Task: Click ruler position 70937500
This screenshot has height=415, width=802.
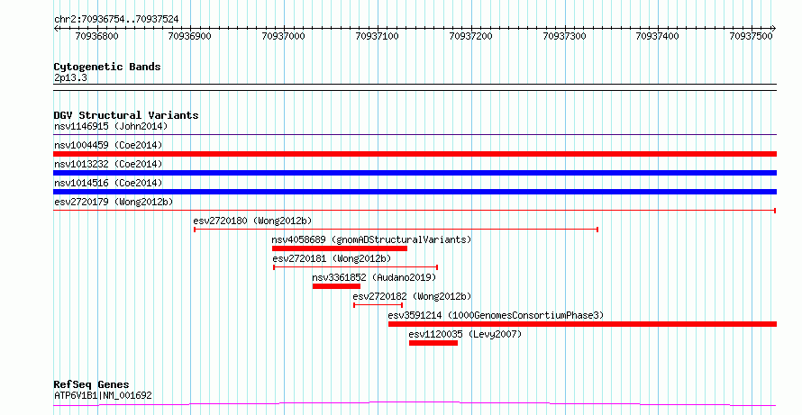Action: coord(751,36)
